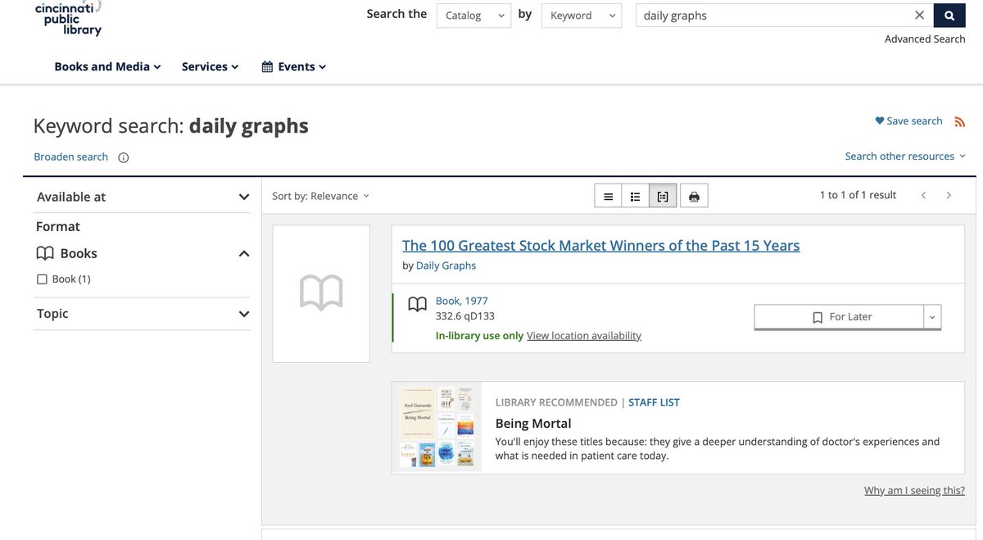
Task: Click the In-library use only status
Action: point(479,335)
